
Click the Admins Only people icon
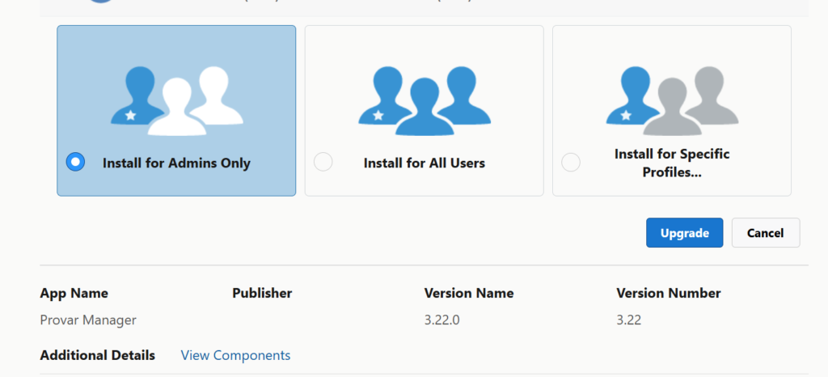pyautogui.click(x=176, y=100)
